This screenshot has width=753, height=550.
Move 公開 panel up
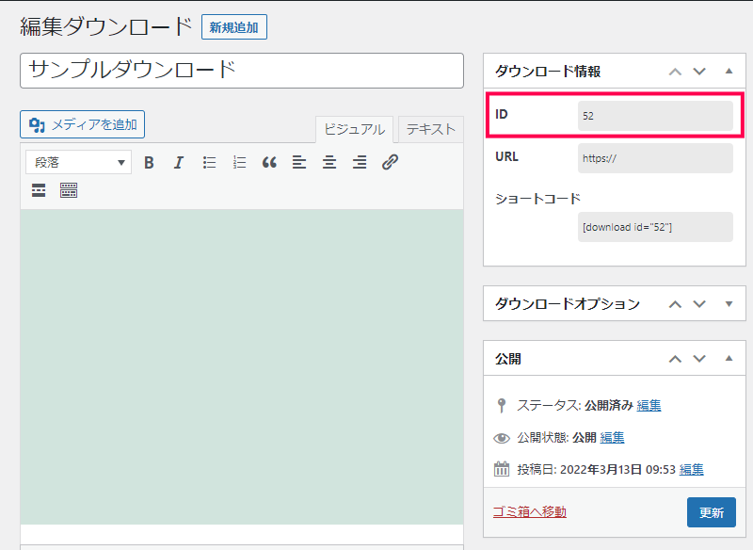pos(675,358)
